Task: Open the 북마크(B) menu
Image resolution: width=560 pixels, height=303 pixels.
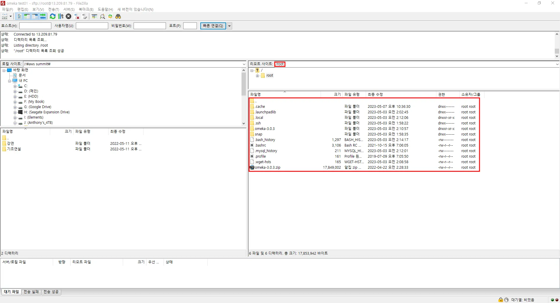Action: 86,9
